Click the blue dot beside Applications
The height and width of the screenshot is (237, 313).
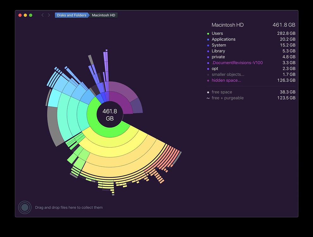(x=208, y=39)
